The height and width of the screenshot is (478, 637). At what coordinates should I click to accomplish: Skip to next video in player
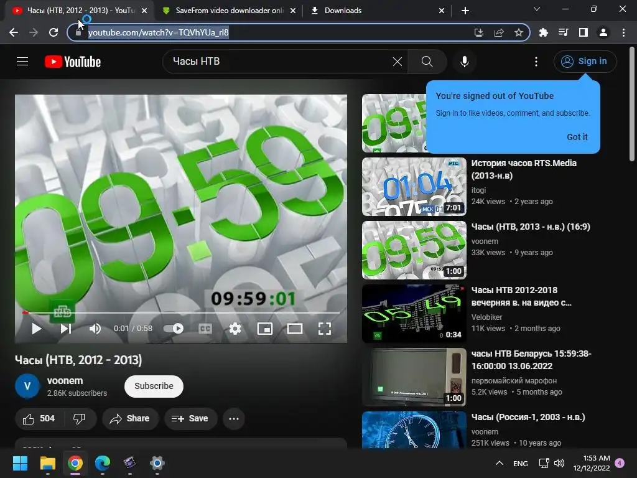pyautogui.click(x=66, y=329)
